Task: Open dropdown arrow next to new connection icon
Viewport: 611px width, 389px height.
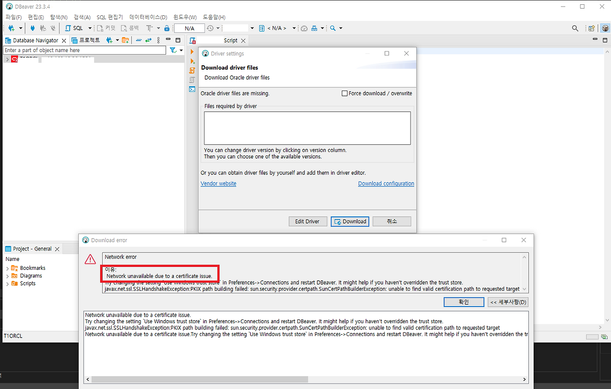Action: [21, 29]
